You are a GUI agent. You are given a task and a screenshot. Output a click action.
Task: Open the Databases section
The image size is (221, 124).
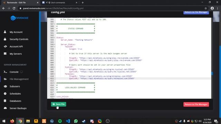(x=15, y=101)
